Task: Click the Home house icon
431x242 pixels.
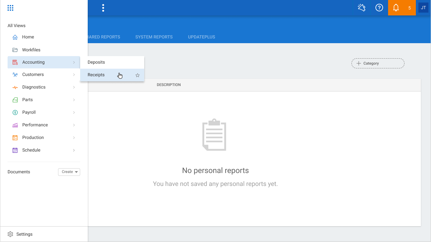Action: (x=15, y=37)
